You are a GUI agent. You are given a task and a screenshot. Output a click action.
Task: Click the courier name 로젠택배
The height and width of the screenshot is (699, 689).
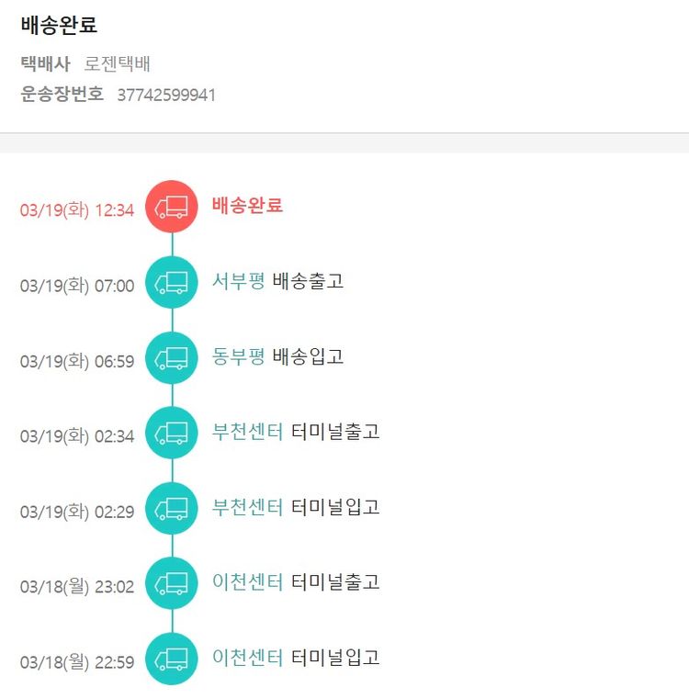pos(117,64)
